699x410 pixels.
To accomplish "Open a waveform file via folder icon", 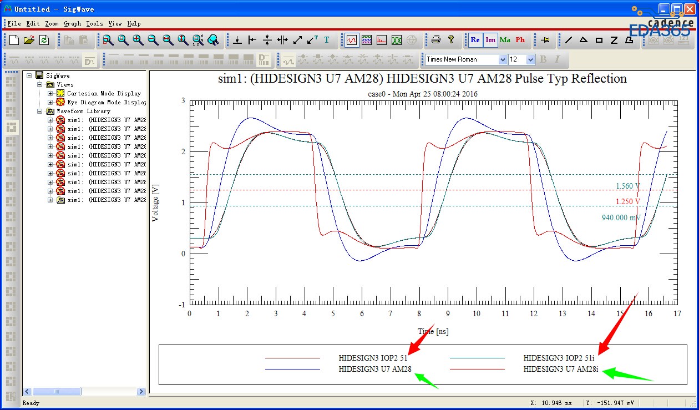I will pyautogui.click(x=29, y=40).
